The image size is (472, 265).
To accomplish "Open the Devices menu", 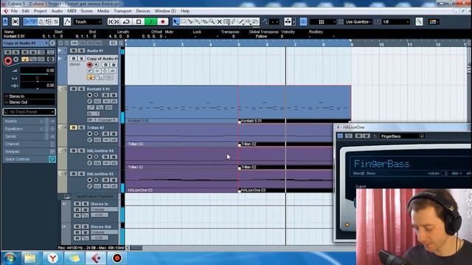I will pyautogui.click(x=143, y=11).
